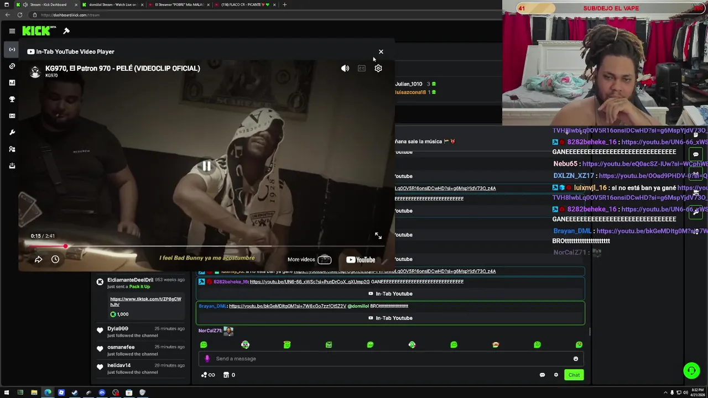Open the youtu.be link from 8282beheke_16
This screenshot has height=398, width=708.
310,282
